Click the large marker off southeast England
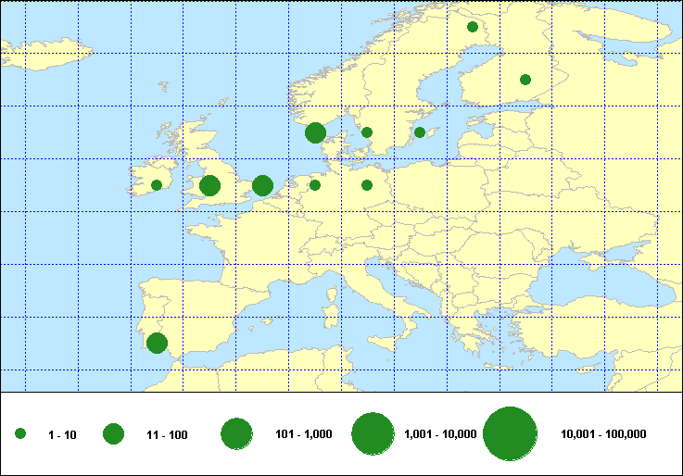 [x=262, y=185]
